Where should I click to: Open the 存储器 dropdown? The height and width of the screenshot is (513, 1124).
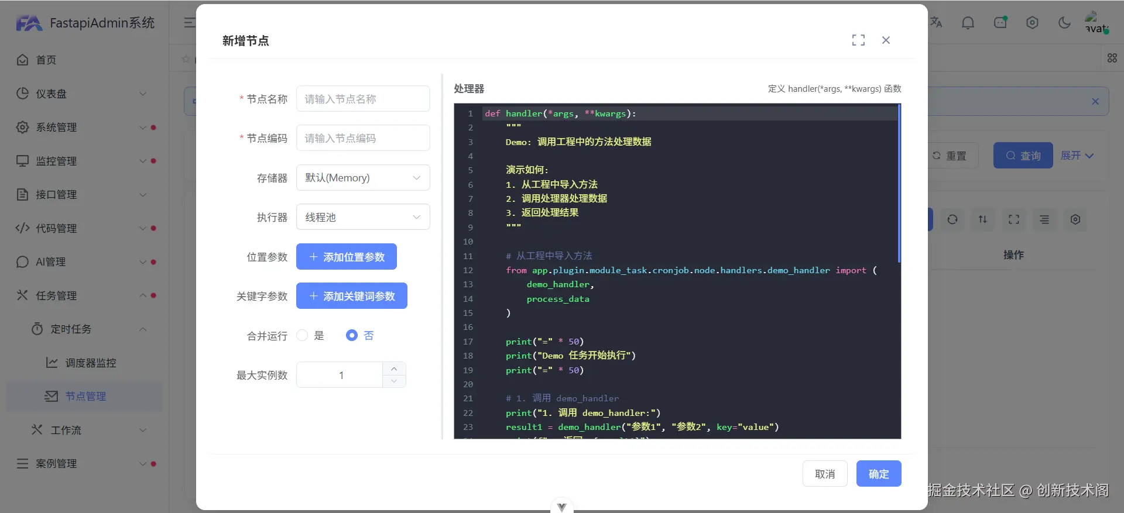click(x=363, y=178)
